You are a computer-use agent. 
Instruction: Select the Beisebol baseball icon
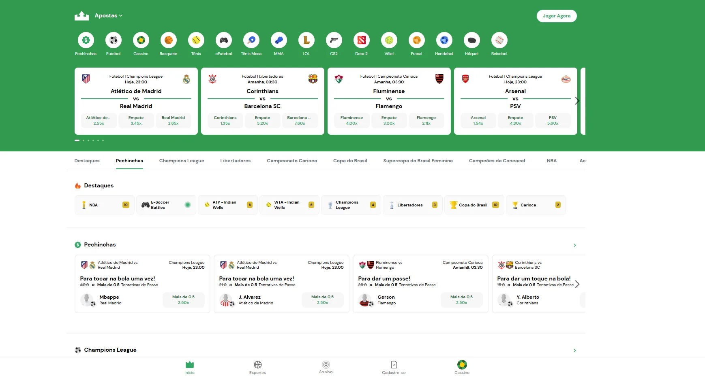(x=499, y=40)
